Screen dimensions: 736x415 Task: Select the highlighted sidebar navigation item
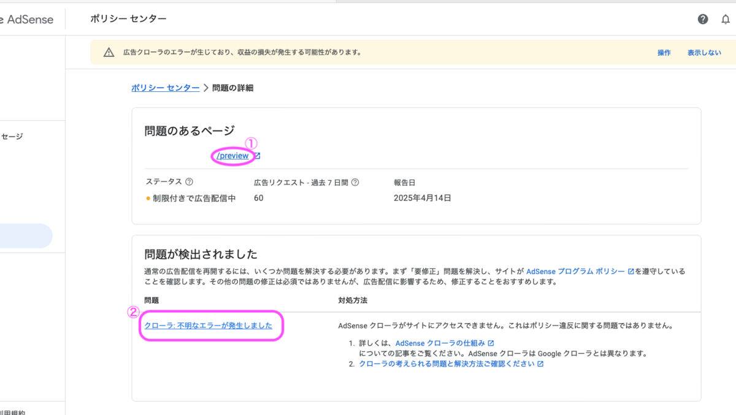(x=26, y=236)
